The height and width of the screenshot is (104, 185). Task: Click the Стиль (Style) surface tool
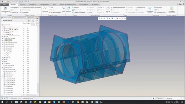click(x=157, y=10)
